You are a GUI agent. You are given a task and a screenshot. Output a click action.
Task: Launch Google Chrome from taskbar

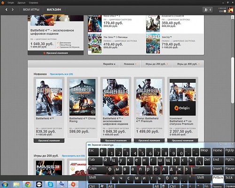point(28,184)
